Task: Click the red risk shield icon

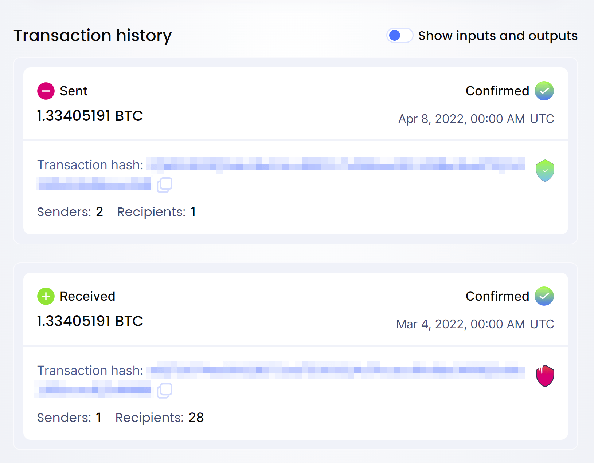Action: click(x=545, y=376)
